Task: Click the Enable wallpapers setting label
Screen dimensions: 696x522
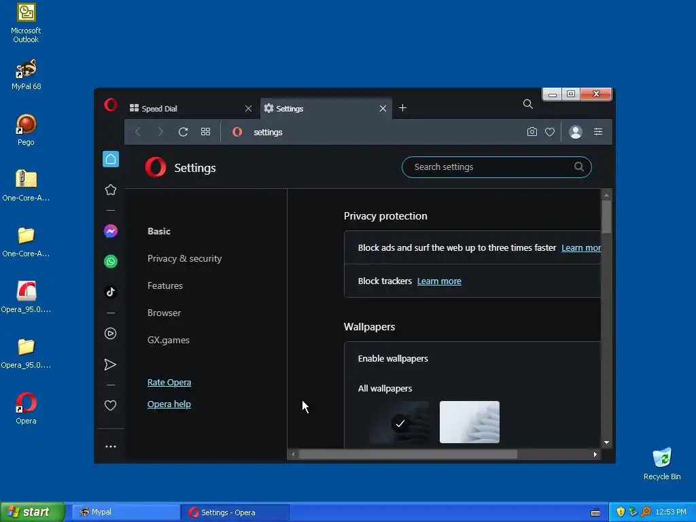Action: pos(393,359)
